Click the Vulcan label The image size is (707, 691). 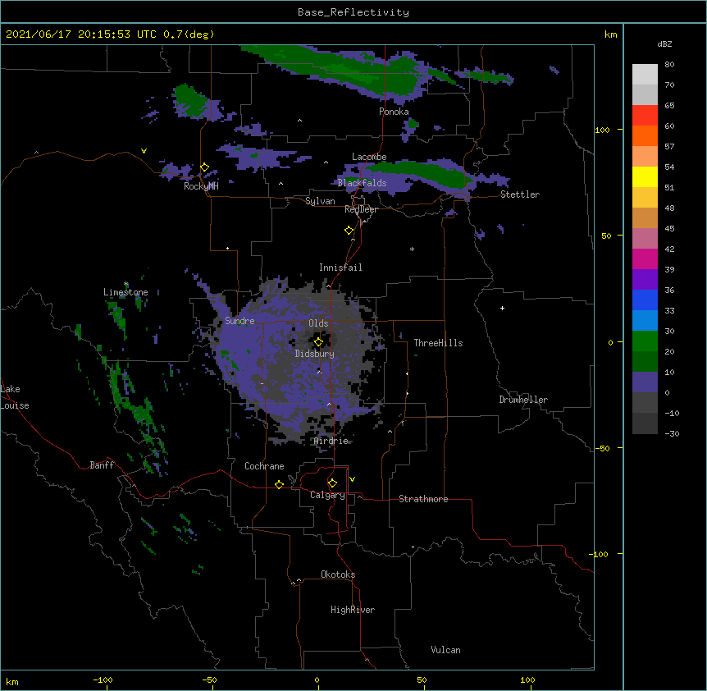click(445, 650)
